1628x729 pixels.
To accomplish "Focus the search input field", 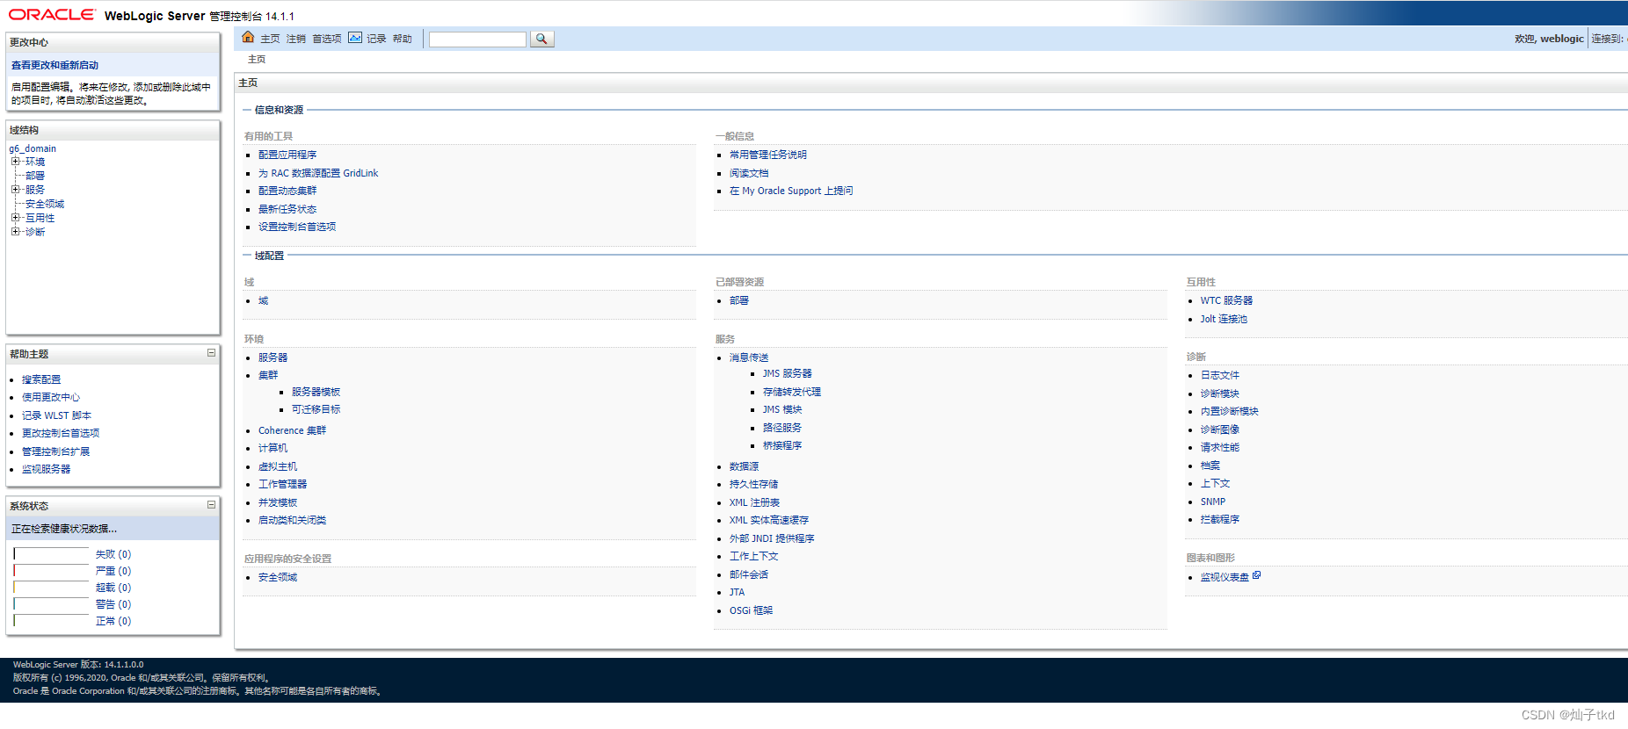I will click(x=477, y=39).
